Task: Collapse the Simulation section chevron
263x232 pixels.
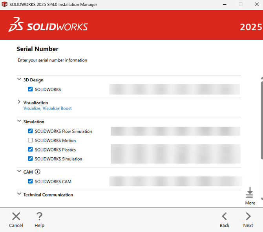Action: pyautogui.click(x=19, y=120)
